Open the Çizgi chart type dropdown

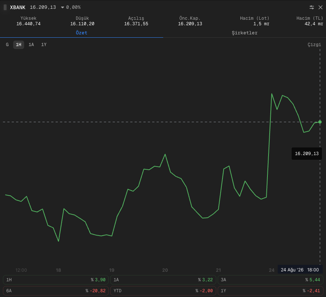coord(314,45)
